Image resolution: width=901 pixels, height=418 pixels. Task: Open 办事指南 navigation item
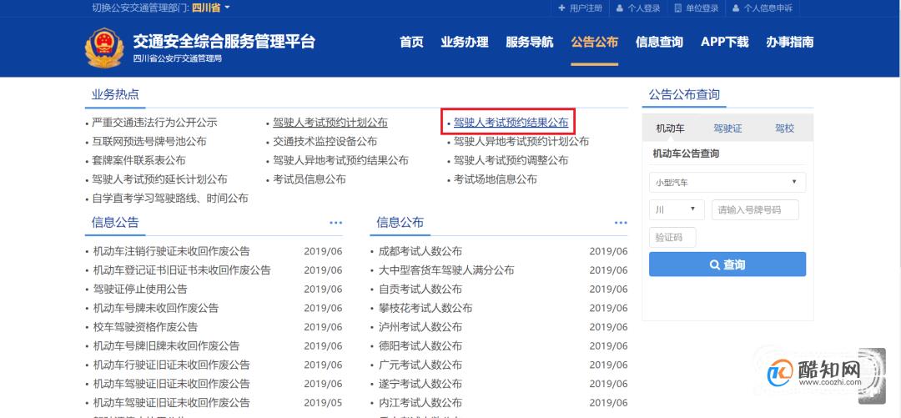pos(789,42)
